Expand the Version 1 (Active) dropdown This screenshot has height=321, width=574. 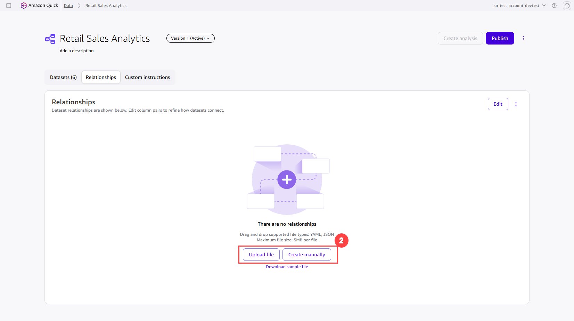click(x=190, y=38)
